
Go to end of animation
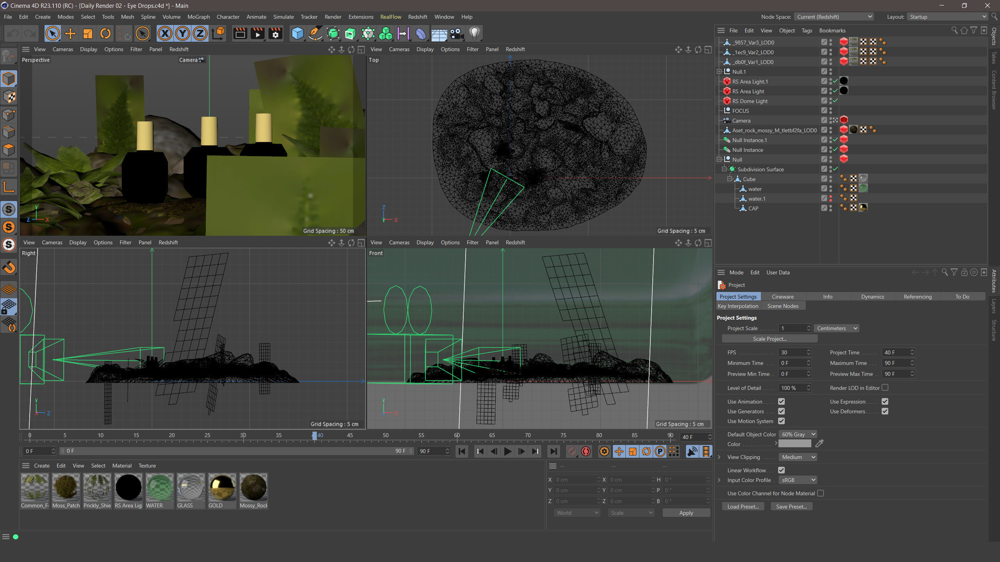pyautogui.click(x=553, y=452)
